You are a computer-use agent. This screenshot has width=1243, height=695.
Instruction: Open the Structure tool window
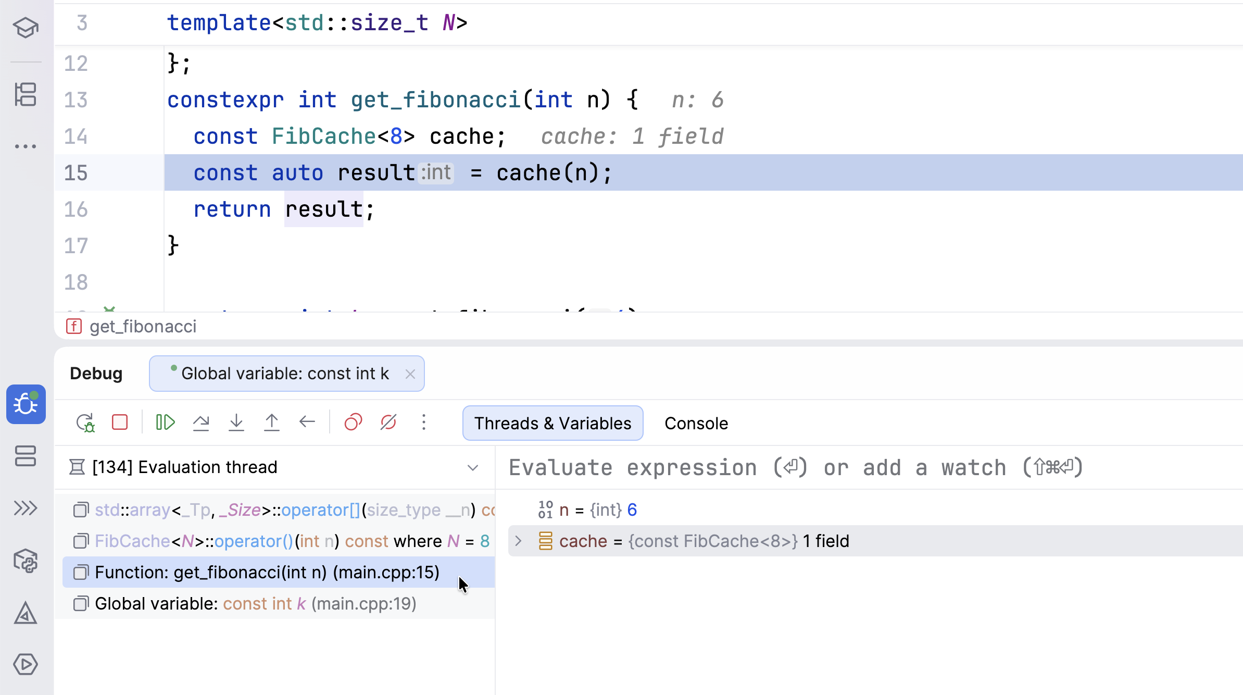(26, 95)
